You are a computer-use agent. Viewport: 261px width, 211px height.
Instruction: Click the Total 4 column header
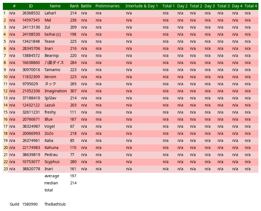point(251,6)
